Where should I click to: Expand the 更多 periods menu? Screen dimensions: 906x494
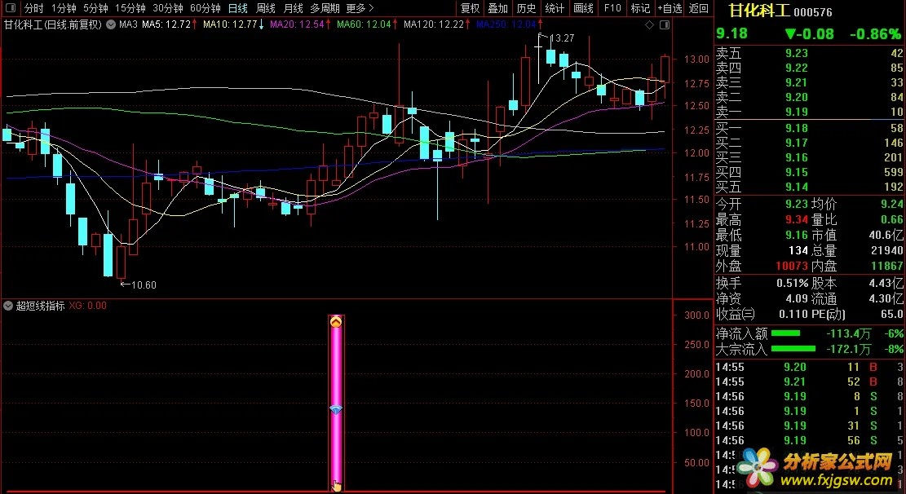pos(360,8)
